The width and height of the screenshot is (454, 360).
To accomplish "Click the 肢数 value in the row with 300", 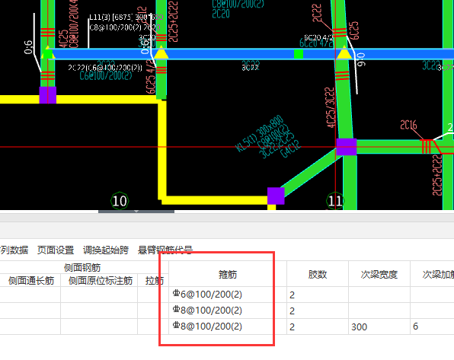I will 318,327.
